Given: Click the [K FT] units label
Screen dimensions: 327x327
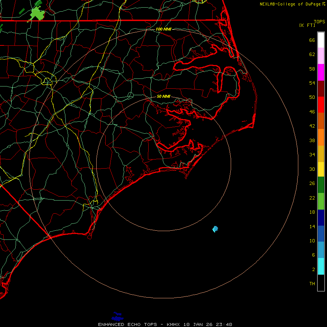Looking at the screenshot, I should (307, 25).
